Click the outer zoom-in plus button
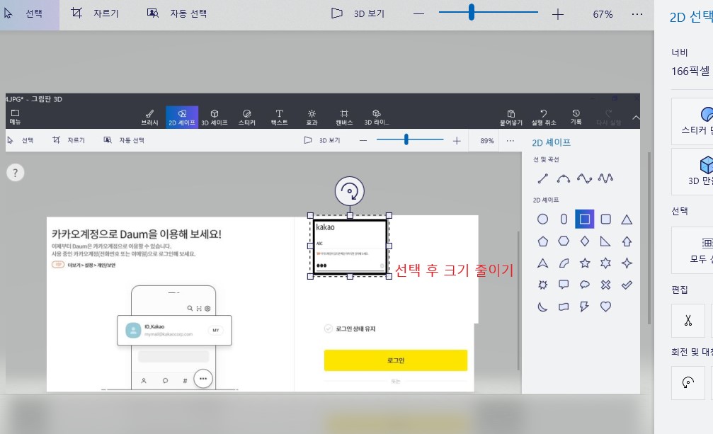Screen dimensions: 713x434 click(558, 14)
